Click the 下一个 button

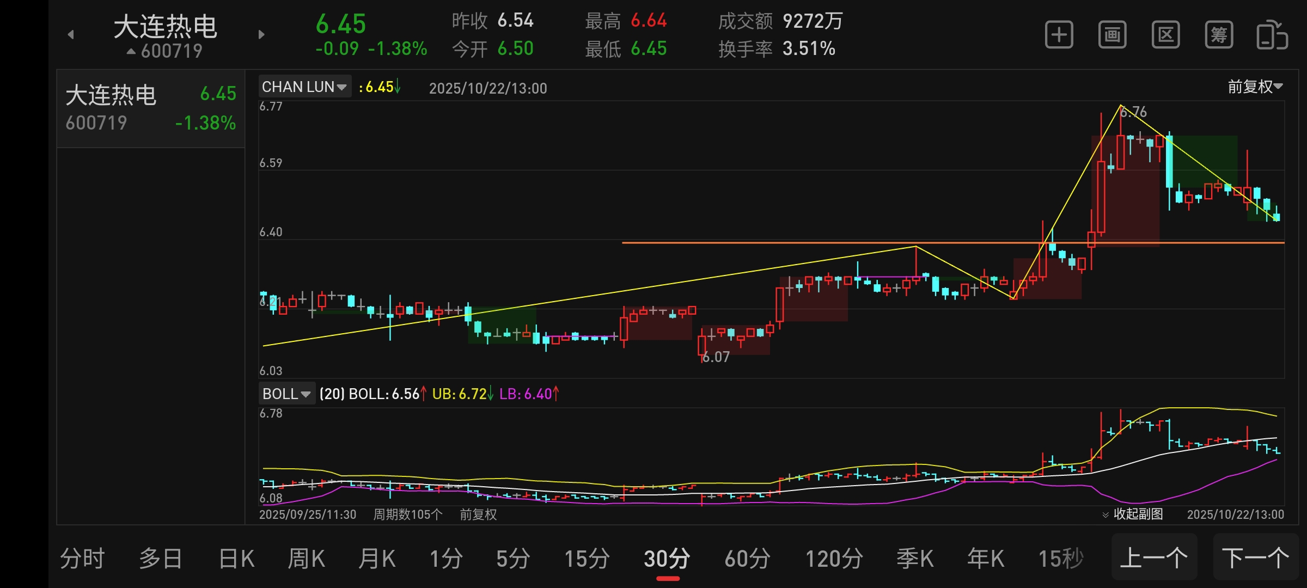coord(1255,558)
